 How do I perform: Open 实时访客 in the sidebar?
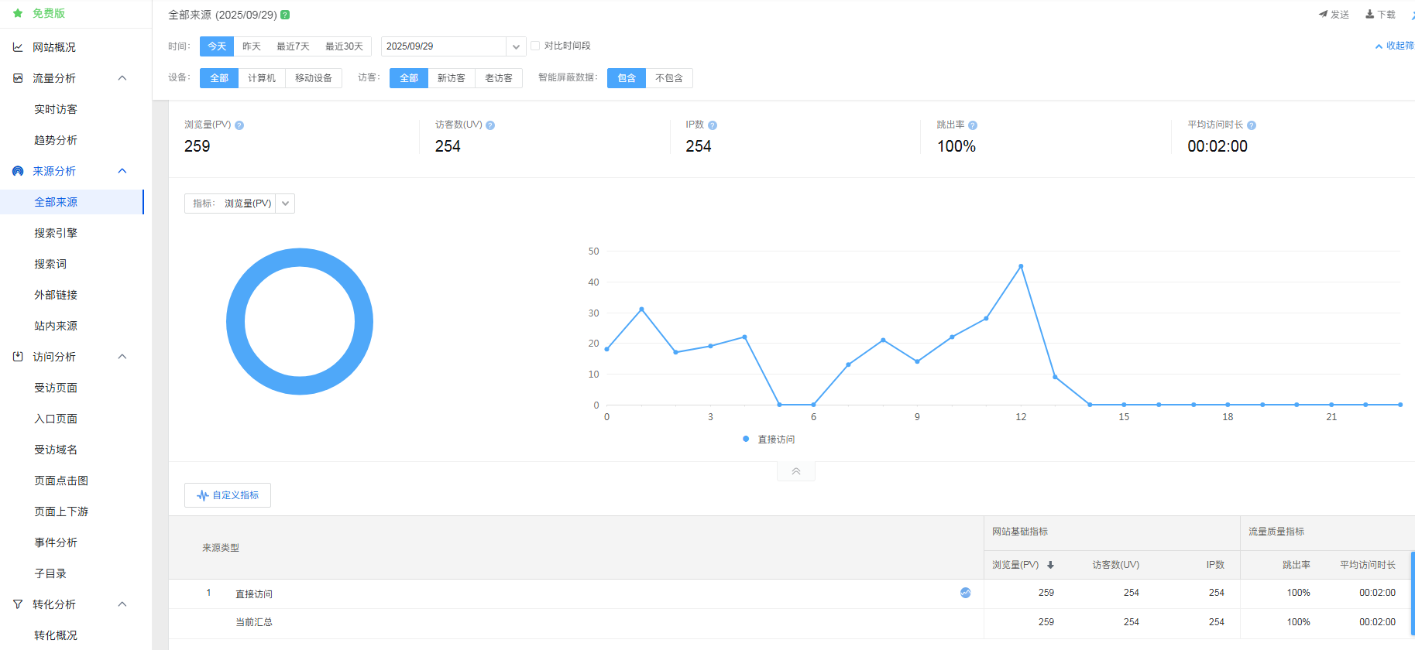[56, 109]
